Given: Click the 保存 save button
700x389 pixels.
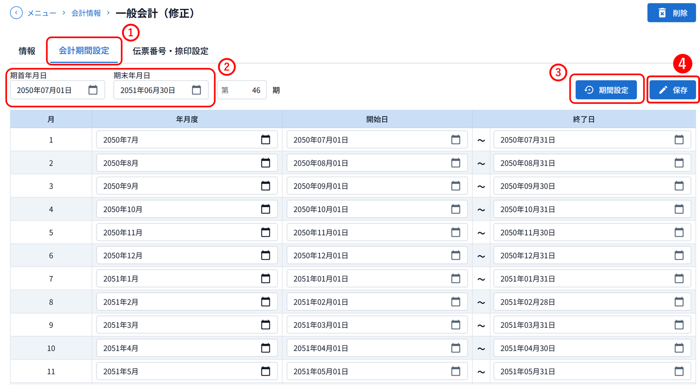Looking at the screenshot, I should [x=673, y=90].
